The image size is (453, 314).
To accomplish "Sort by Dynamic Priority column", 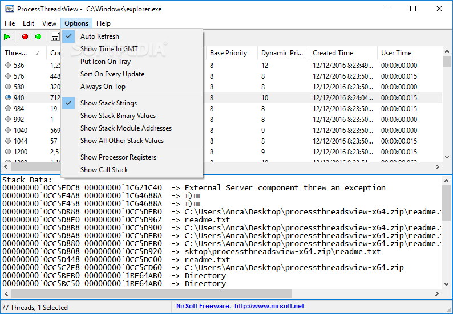I will point(283,53).
